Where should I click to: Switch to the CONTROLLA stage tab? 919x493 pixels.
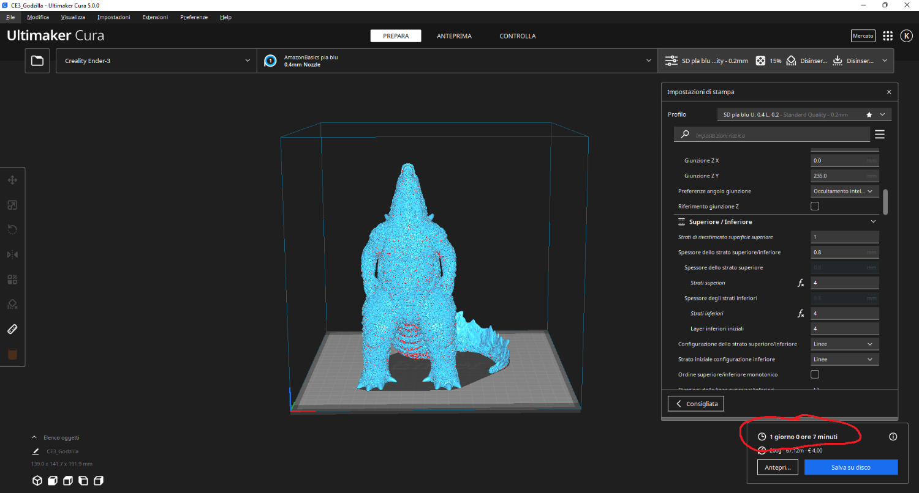[518, 36]
